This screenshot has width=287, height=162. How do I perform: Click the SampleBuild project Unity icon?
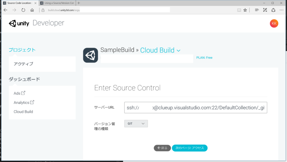point(91,55)
